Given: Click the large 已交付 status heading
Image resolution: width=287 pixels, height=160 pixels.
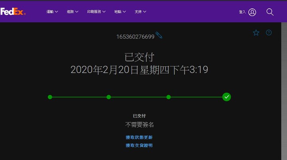Looking at the screenshot, I should [139, 57].
